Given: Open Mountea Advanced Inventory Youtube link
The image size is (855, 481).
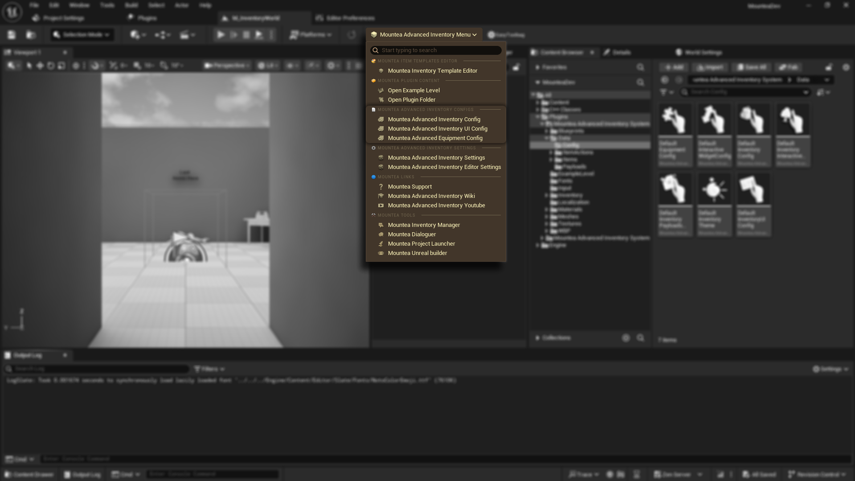Looking at the screenshot, I should pos(436,206).
